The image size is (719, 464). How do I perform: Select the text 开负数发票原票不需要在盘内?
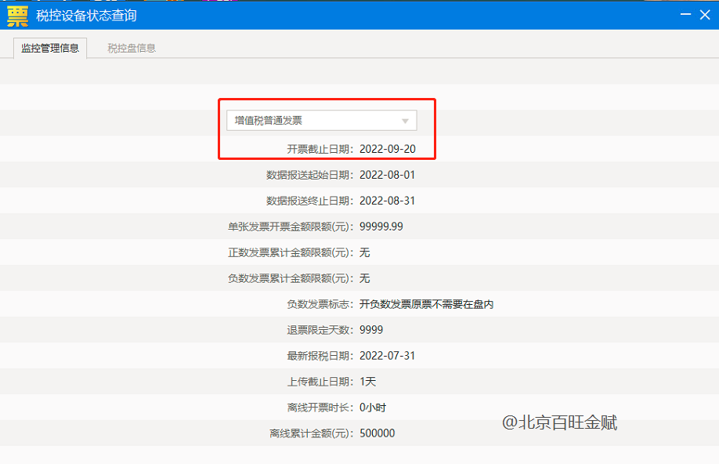coord(426,304)
